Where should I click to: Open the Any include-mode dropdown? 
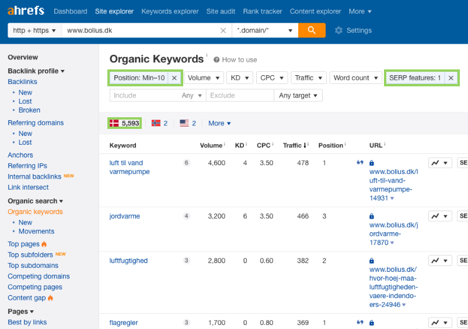[192, 96]
